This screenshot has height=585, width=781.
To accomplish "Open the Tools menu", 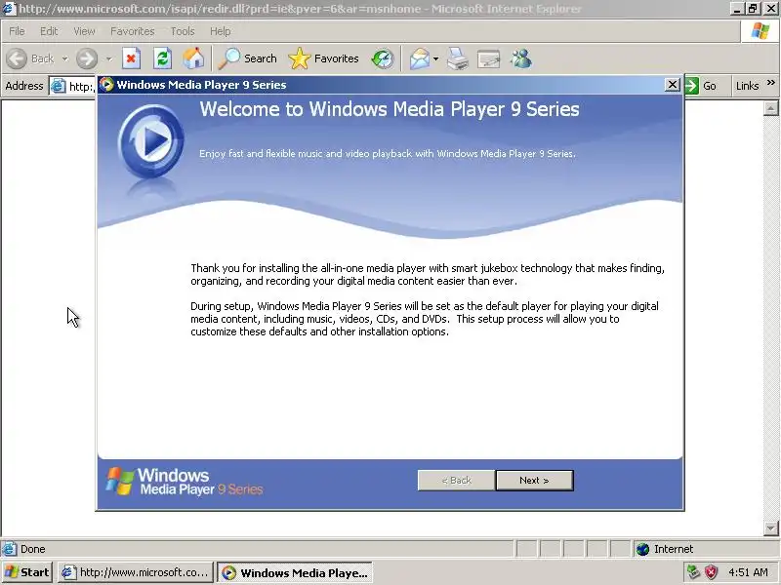I will [x=183, y=31].
